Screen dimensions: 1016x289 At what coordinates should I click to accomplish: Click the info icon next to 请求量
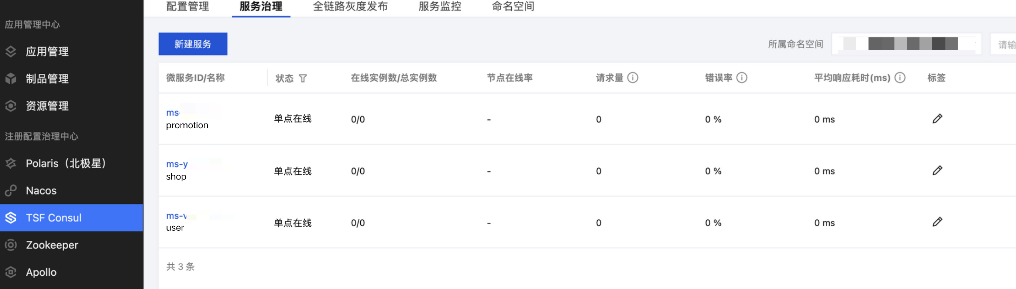click(633, 77)
